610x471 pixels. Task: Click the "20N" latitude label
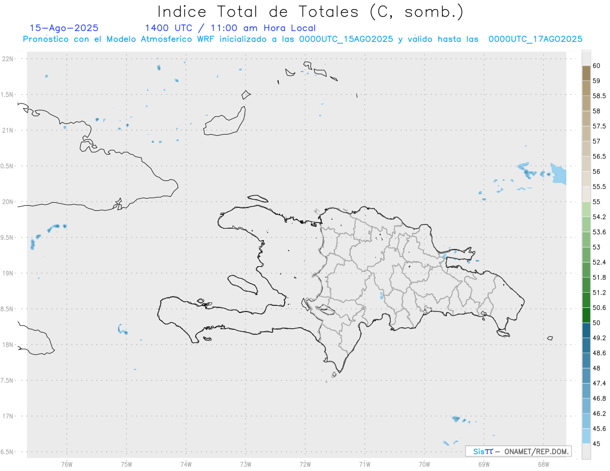(x=9, y=202)
